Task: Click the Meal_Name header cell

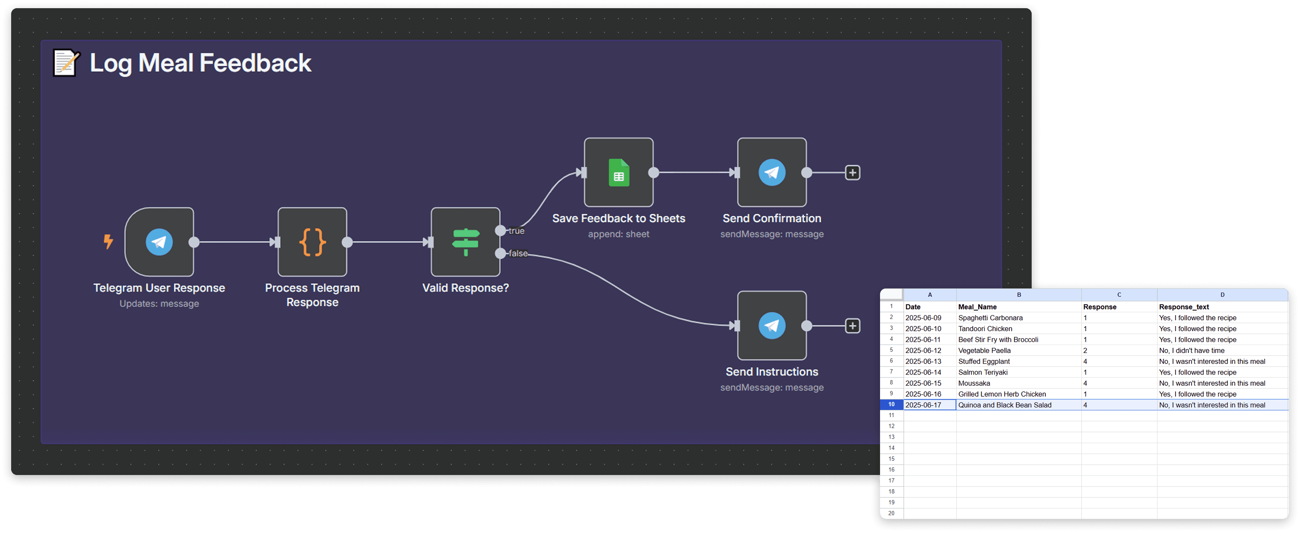Action: [977, 307]
